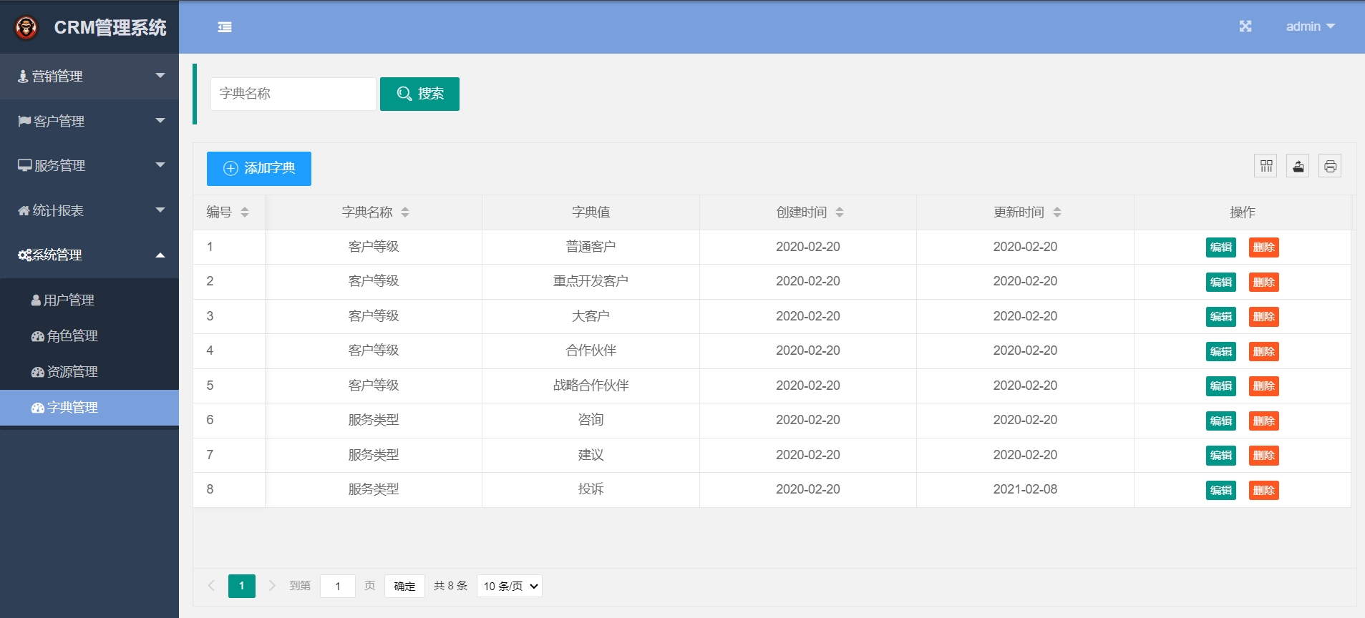Viewport: 1365px width, 618px height.
Task: Click the 投诉 value cell
Action: click(591, 489)
